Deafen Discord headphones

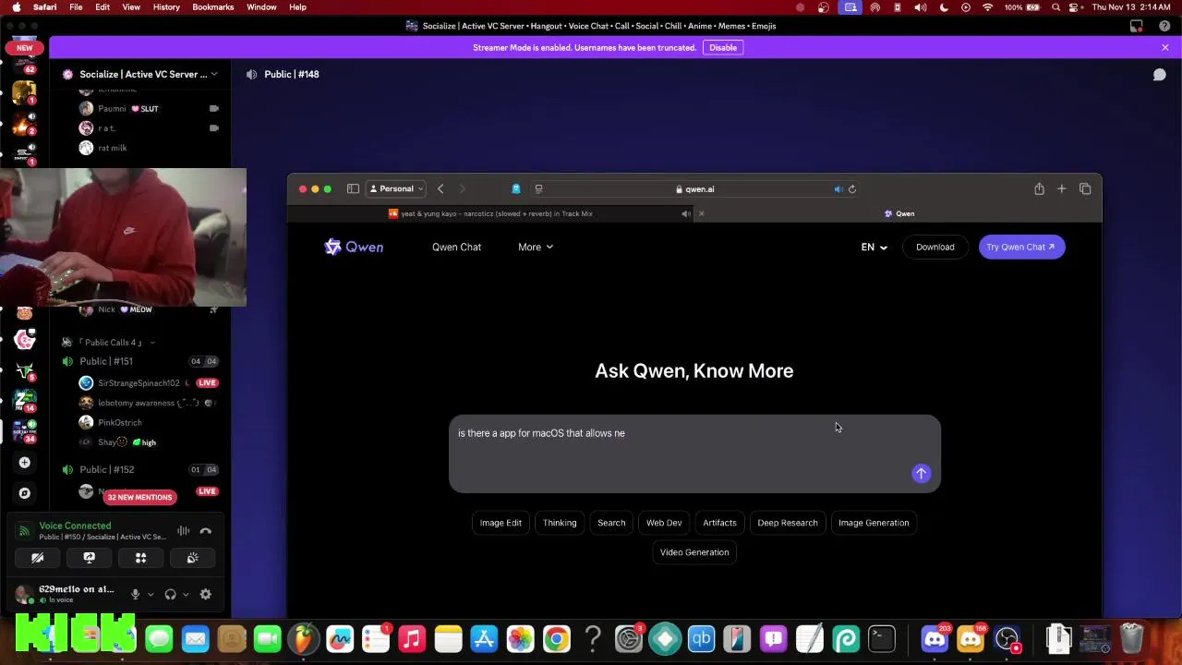(x=170, y=594)
